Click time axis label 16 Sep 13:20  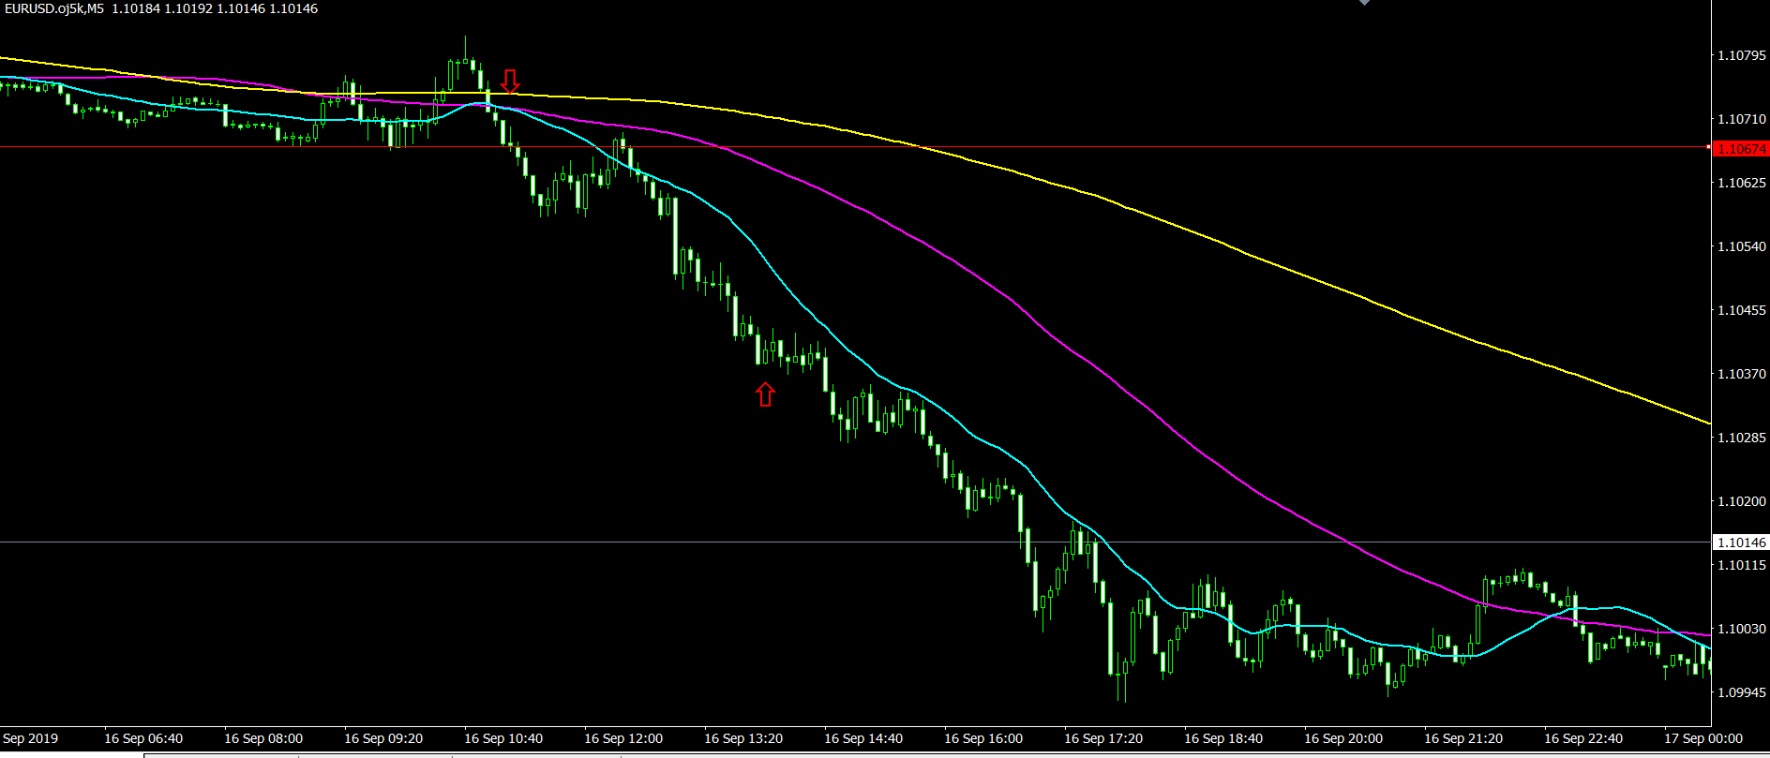(x=743, y=738)
